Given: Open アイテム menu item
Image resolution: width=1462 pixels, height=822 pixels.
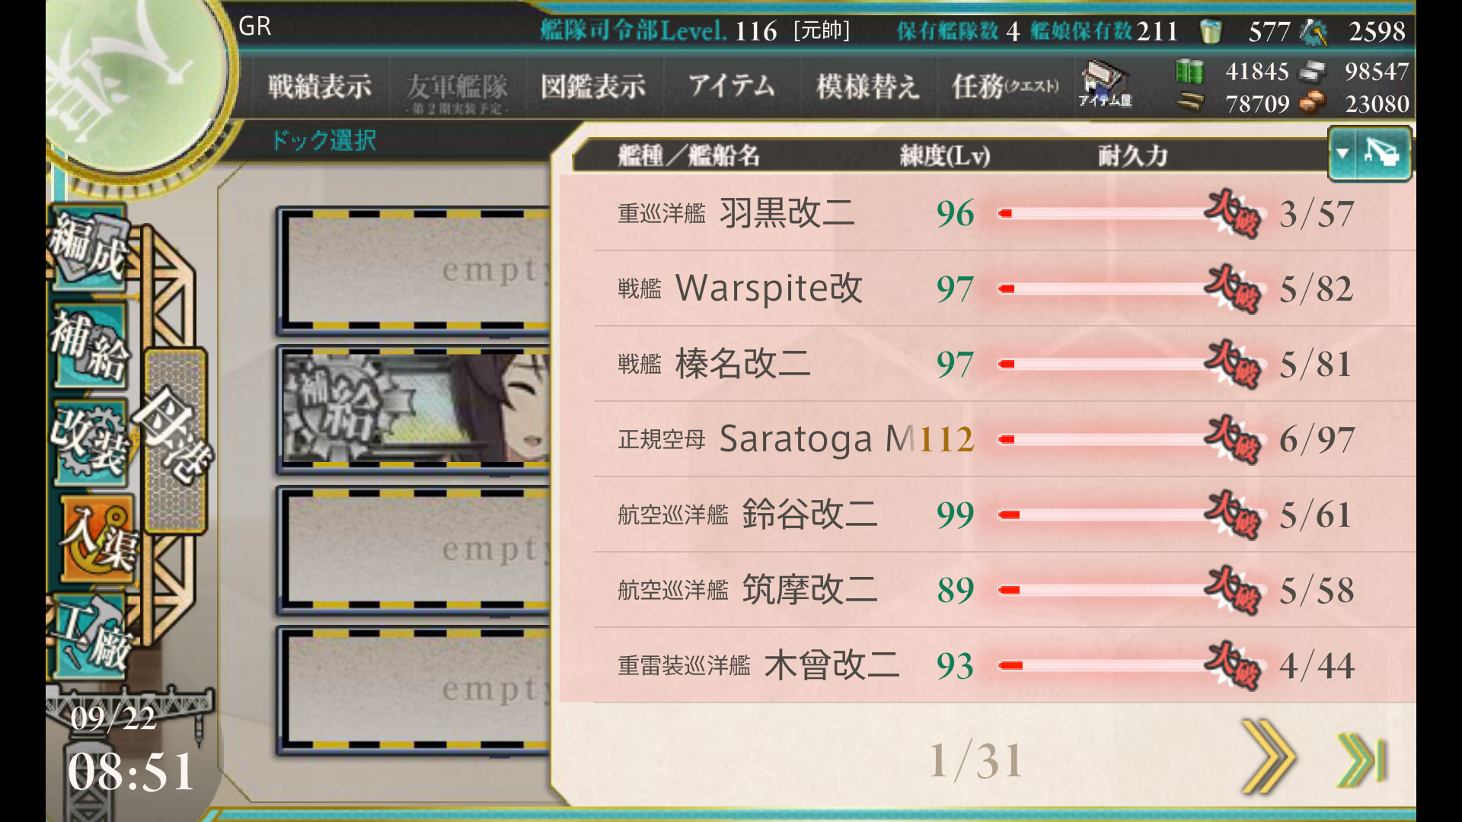Looking at the screenshot, I should (x=731, y=85).
